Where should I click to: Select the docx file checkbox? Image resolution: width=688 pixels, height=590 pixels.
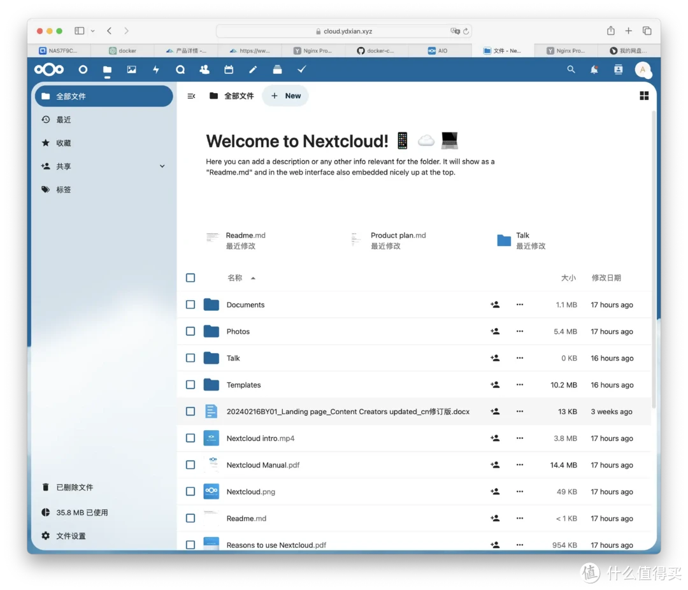[x=190, y=412]
